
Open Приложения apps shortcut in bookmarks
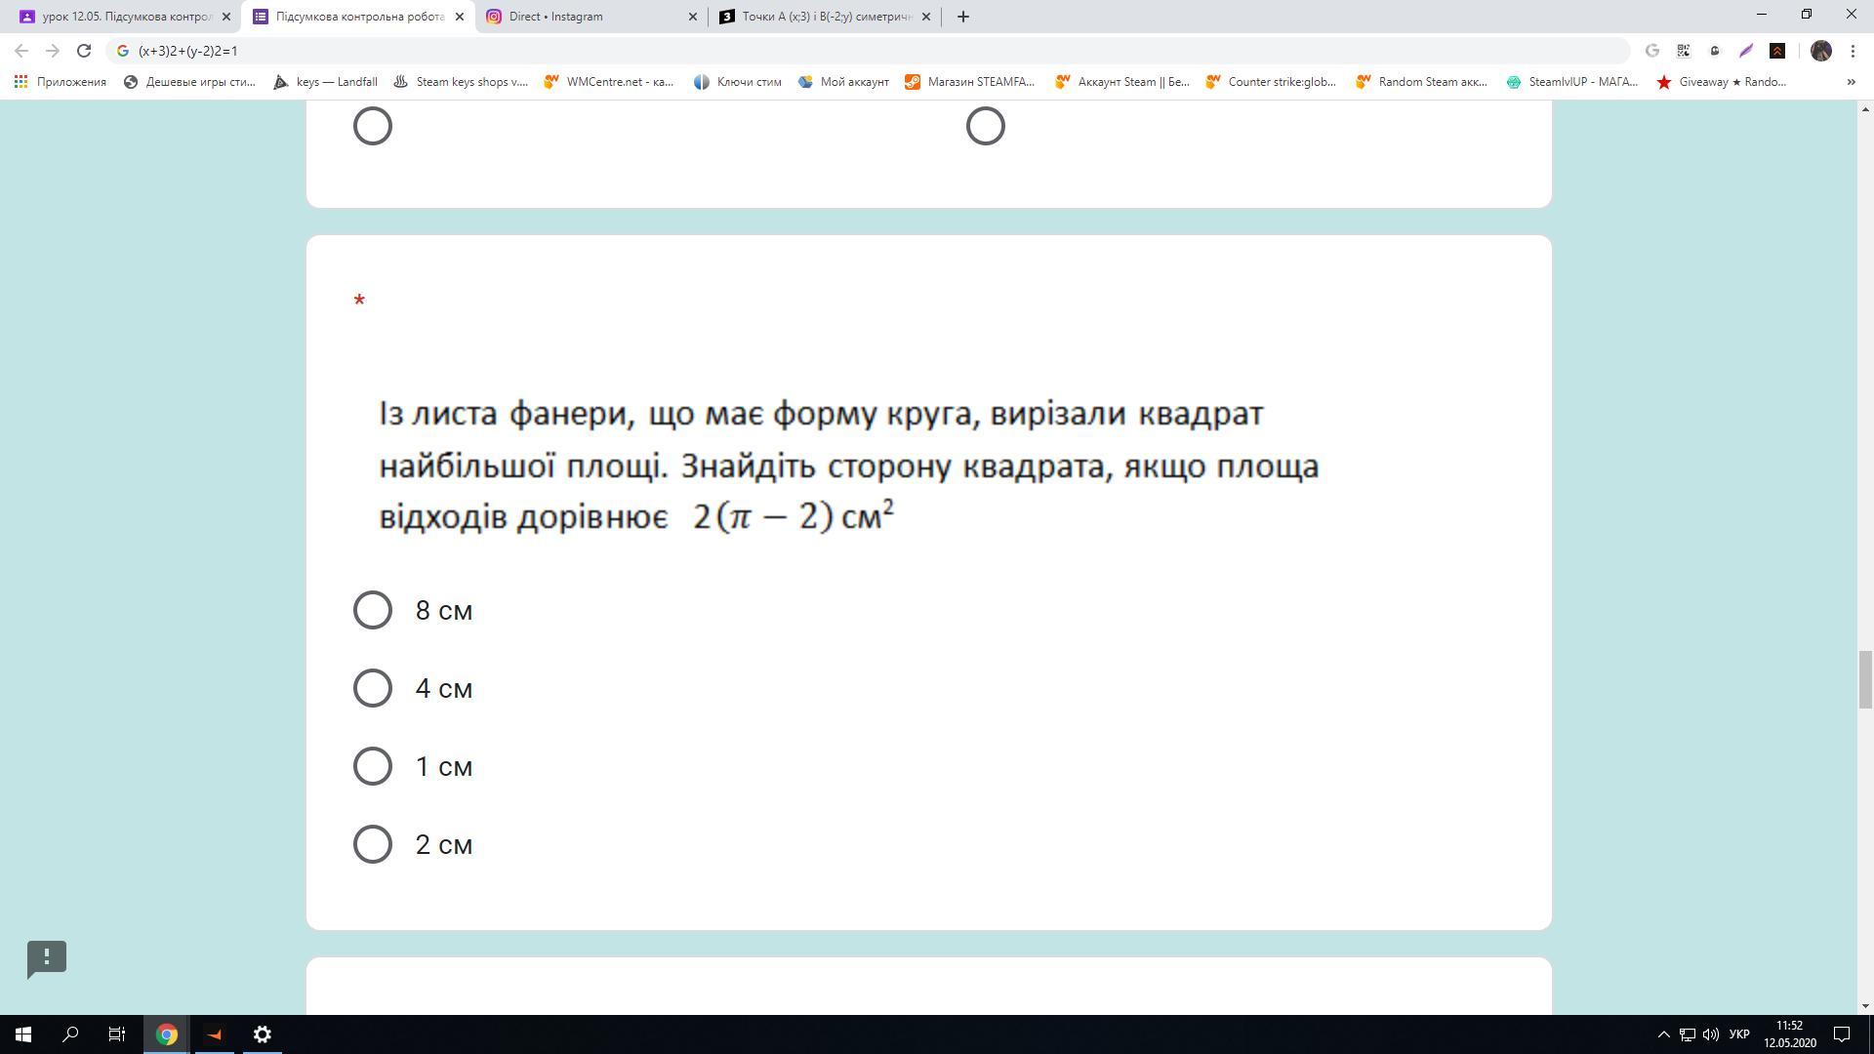point(61,82)
